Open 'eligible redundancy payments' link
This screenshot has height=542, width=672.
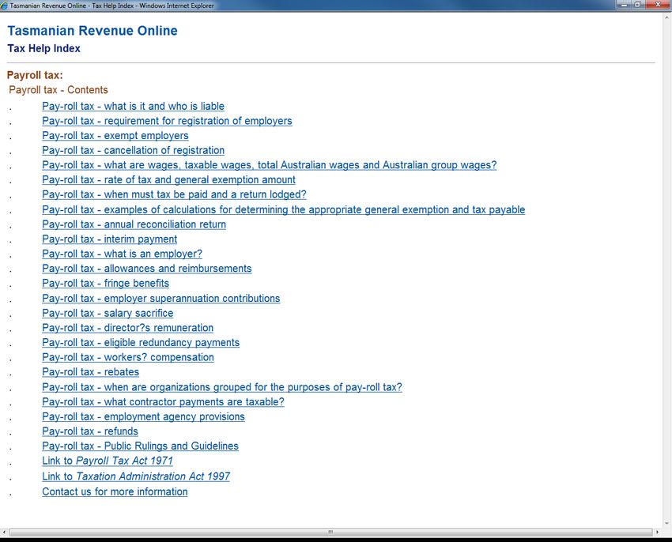coord(141,343)
